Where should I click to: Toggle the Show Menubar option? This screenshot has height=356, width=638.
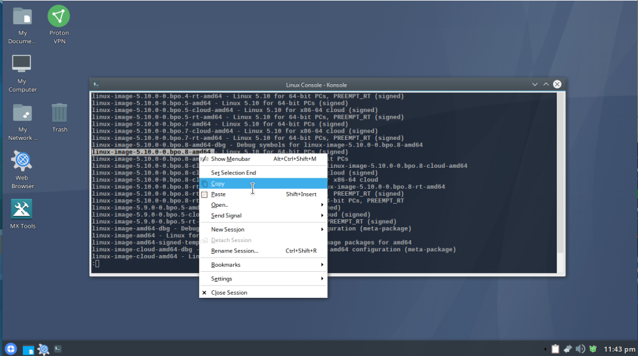pyautogui.click(x=264, y=159)
